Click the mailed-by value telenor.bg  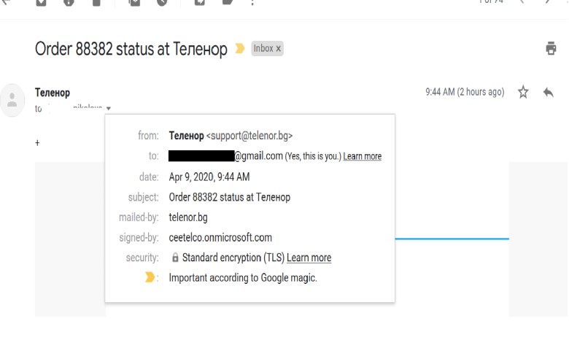coord(188,217)
